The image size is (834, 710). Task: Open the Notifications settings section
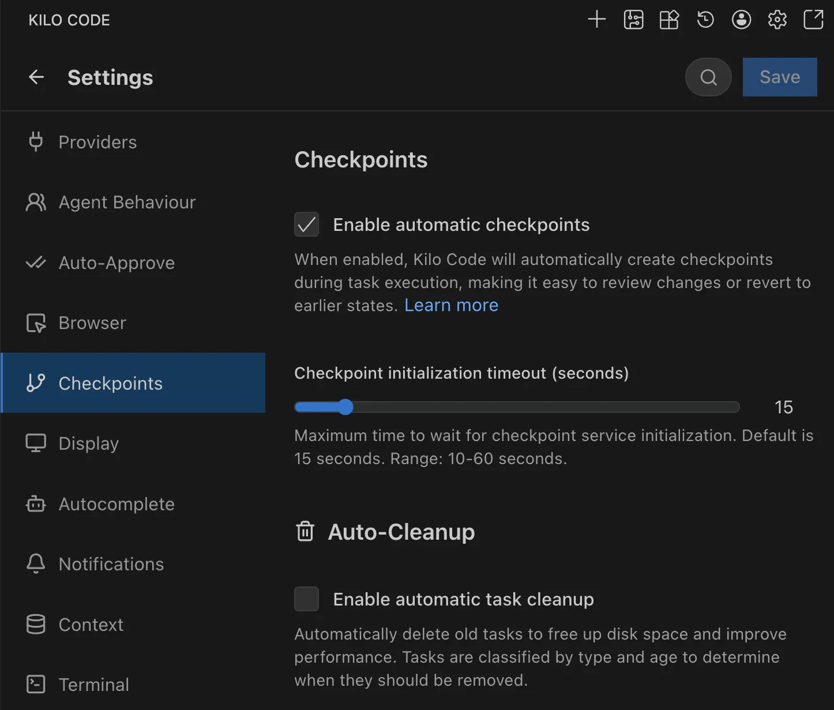point(133,563)
